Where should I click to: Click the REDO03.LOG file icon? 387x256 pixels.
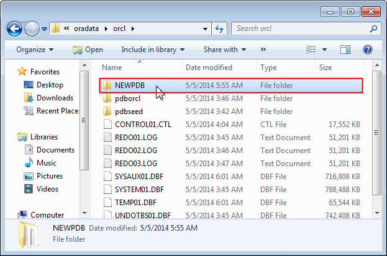tap(107, 163)
